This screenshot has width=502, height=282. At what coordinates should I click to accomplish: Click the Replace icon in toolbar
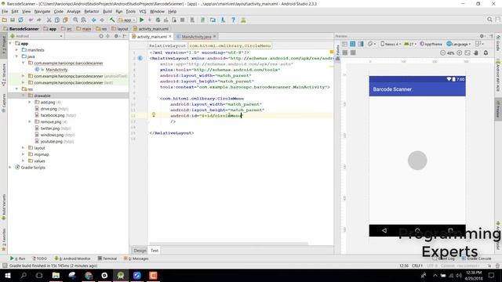[84, 20]
